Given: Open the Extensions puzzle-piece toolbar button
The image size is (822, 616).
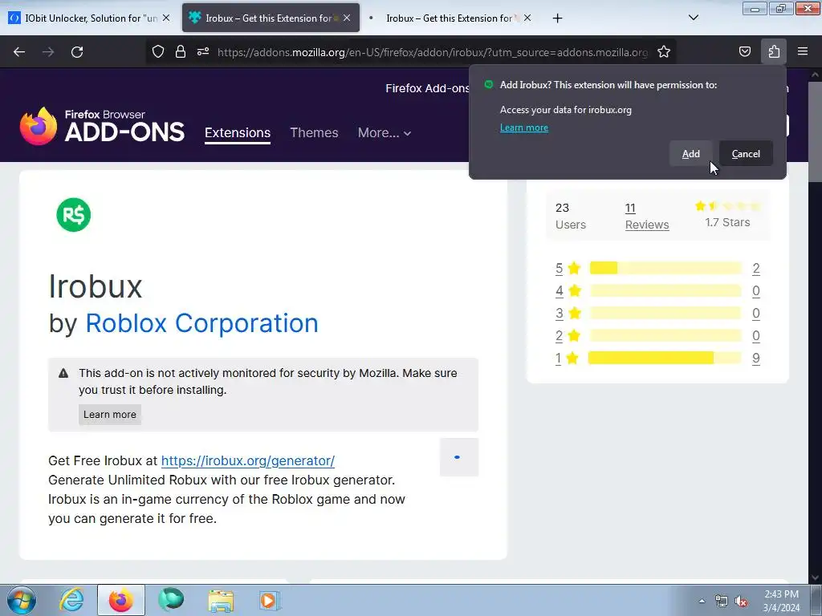Looking at the screenshot, I should pyautogui.click(x=774, y=51).
